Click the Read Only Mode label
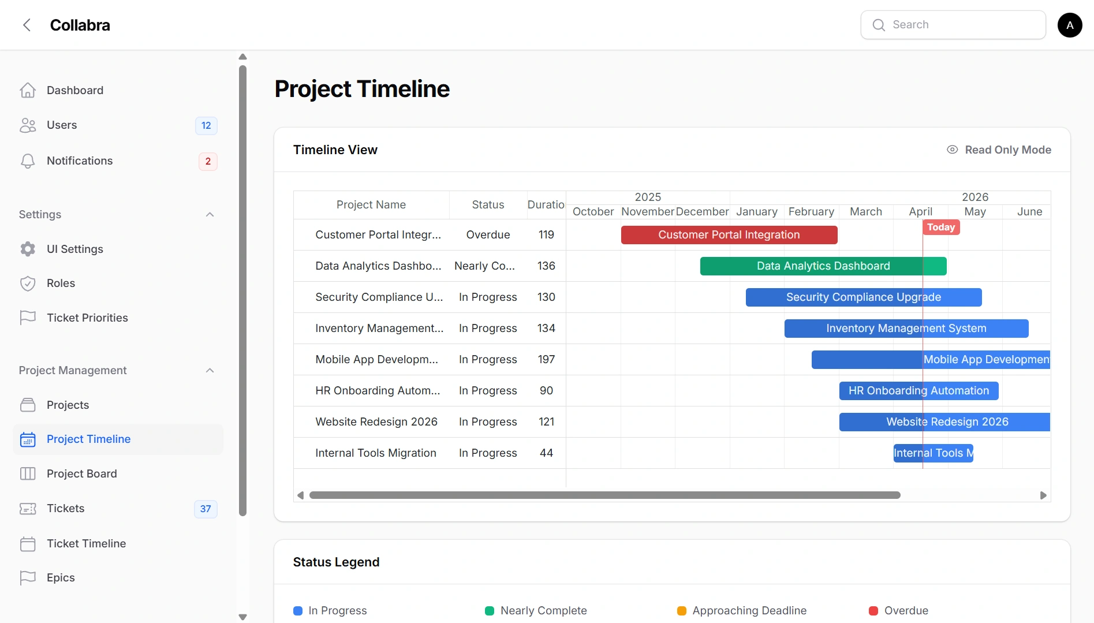 click(1008, 150)
